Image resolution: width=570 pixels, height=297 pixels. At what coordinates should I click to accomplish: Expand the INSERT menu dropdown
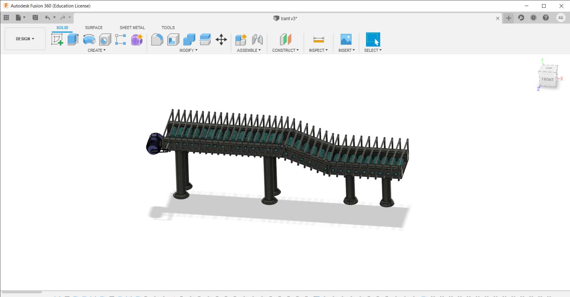346,50
